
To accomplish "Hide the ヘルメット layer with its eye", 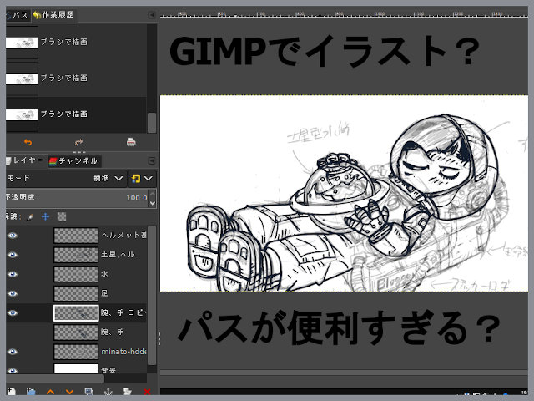I will [13, 236].
